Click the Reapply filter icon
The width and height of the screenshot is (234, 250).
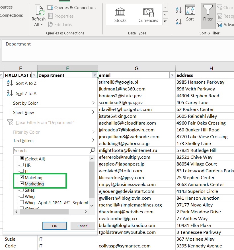coord(219,16)
